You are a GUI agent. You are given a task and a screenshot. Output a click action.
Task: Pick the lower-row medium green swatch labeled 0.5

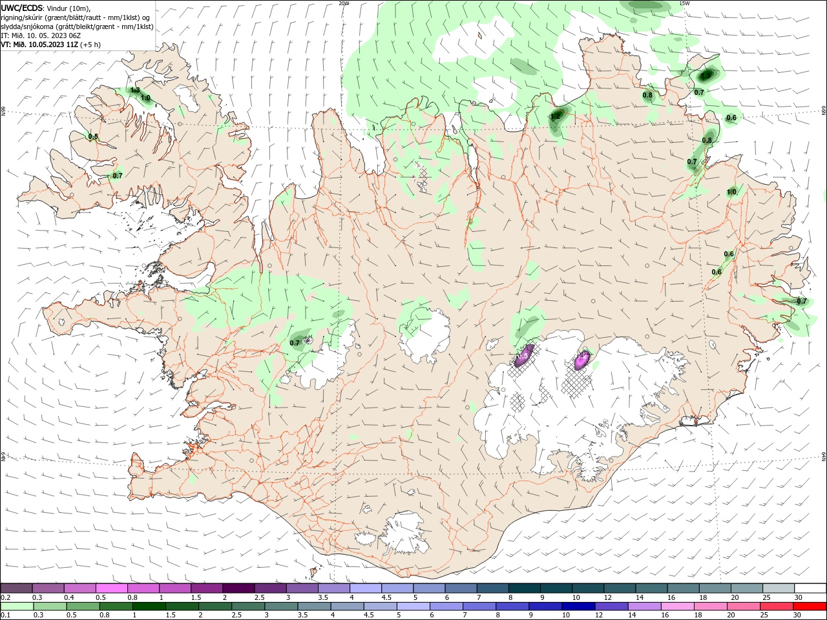coord(83,606)
